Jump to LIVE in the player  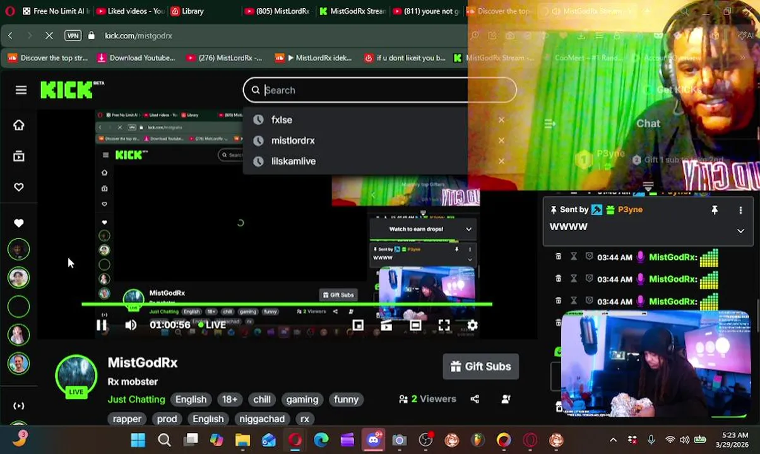click(211, 325)
